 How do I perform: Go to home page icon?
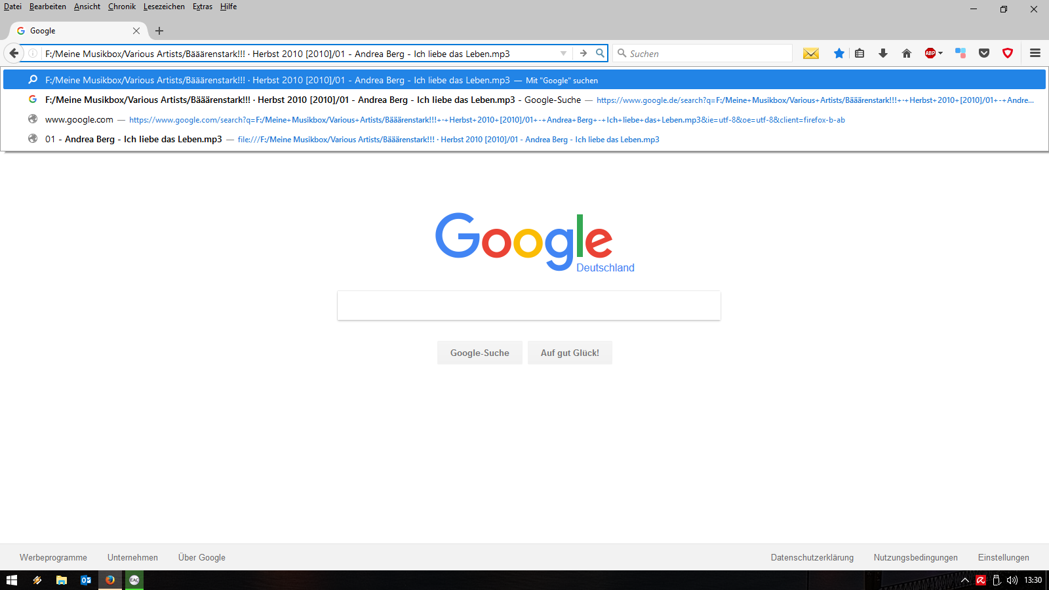pos(907,53)
